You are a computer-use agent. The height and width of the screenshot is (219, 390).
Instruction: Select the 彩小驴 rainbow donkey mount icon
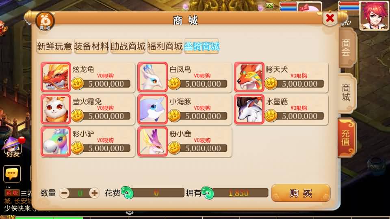[x=56, y=142]
